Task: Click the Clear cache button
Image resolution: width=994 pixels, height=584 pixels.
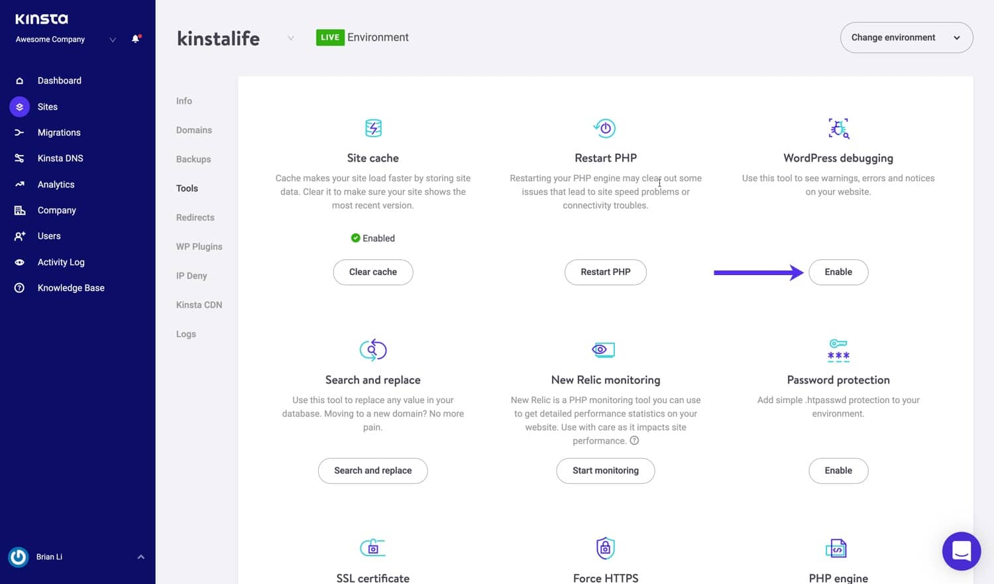Action: [x=373, y=272]
